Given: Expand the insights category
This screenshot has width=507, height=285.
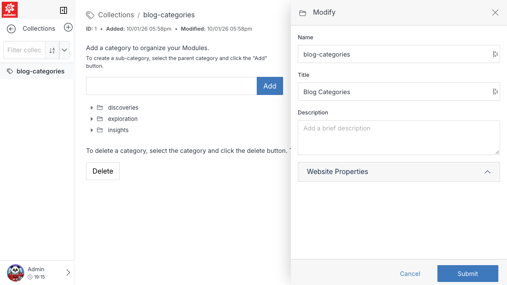Looking at the screenshot, I should 92,130.
